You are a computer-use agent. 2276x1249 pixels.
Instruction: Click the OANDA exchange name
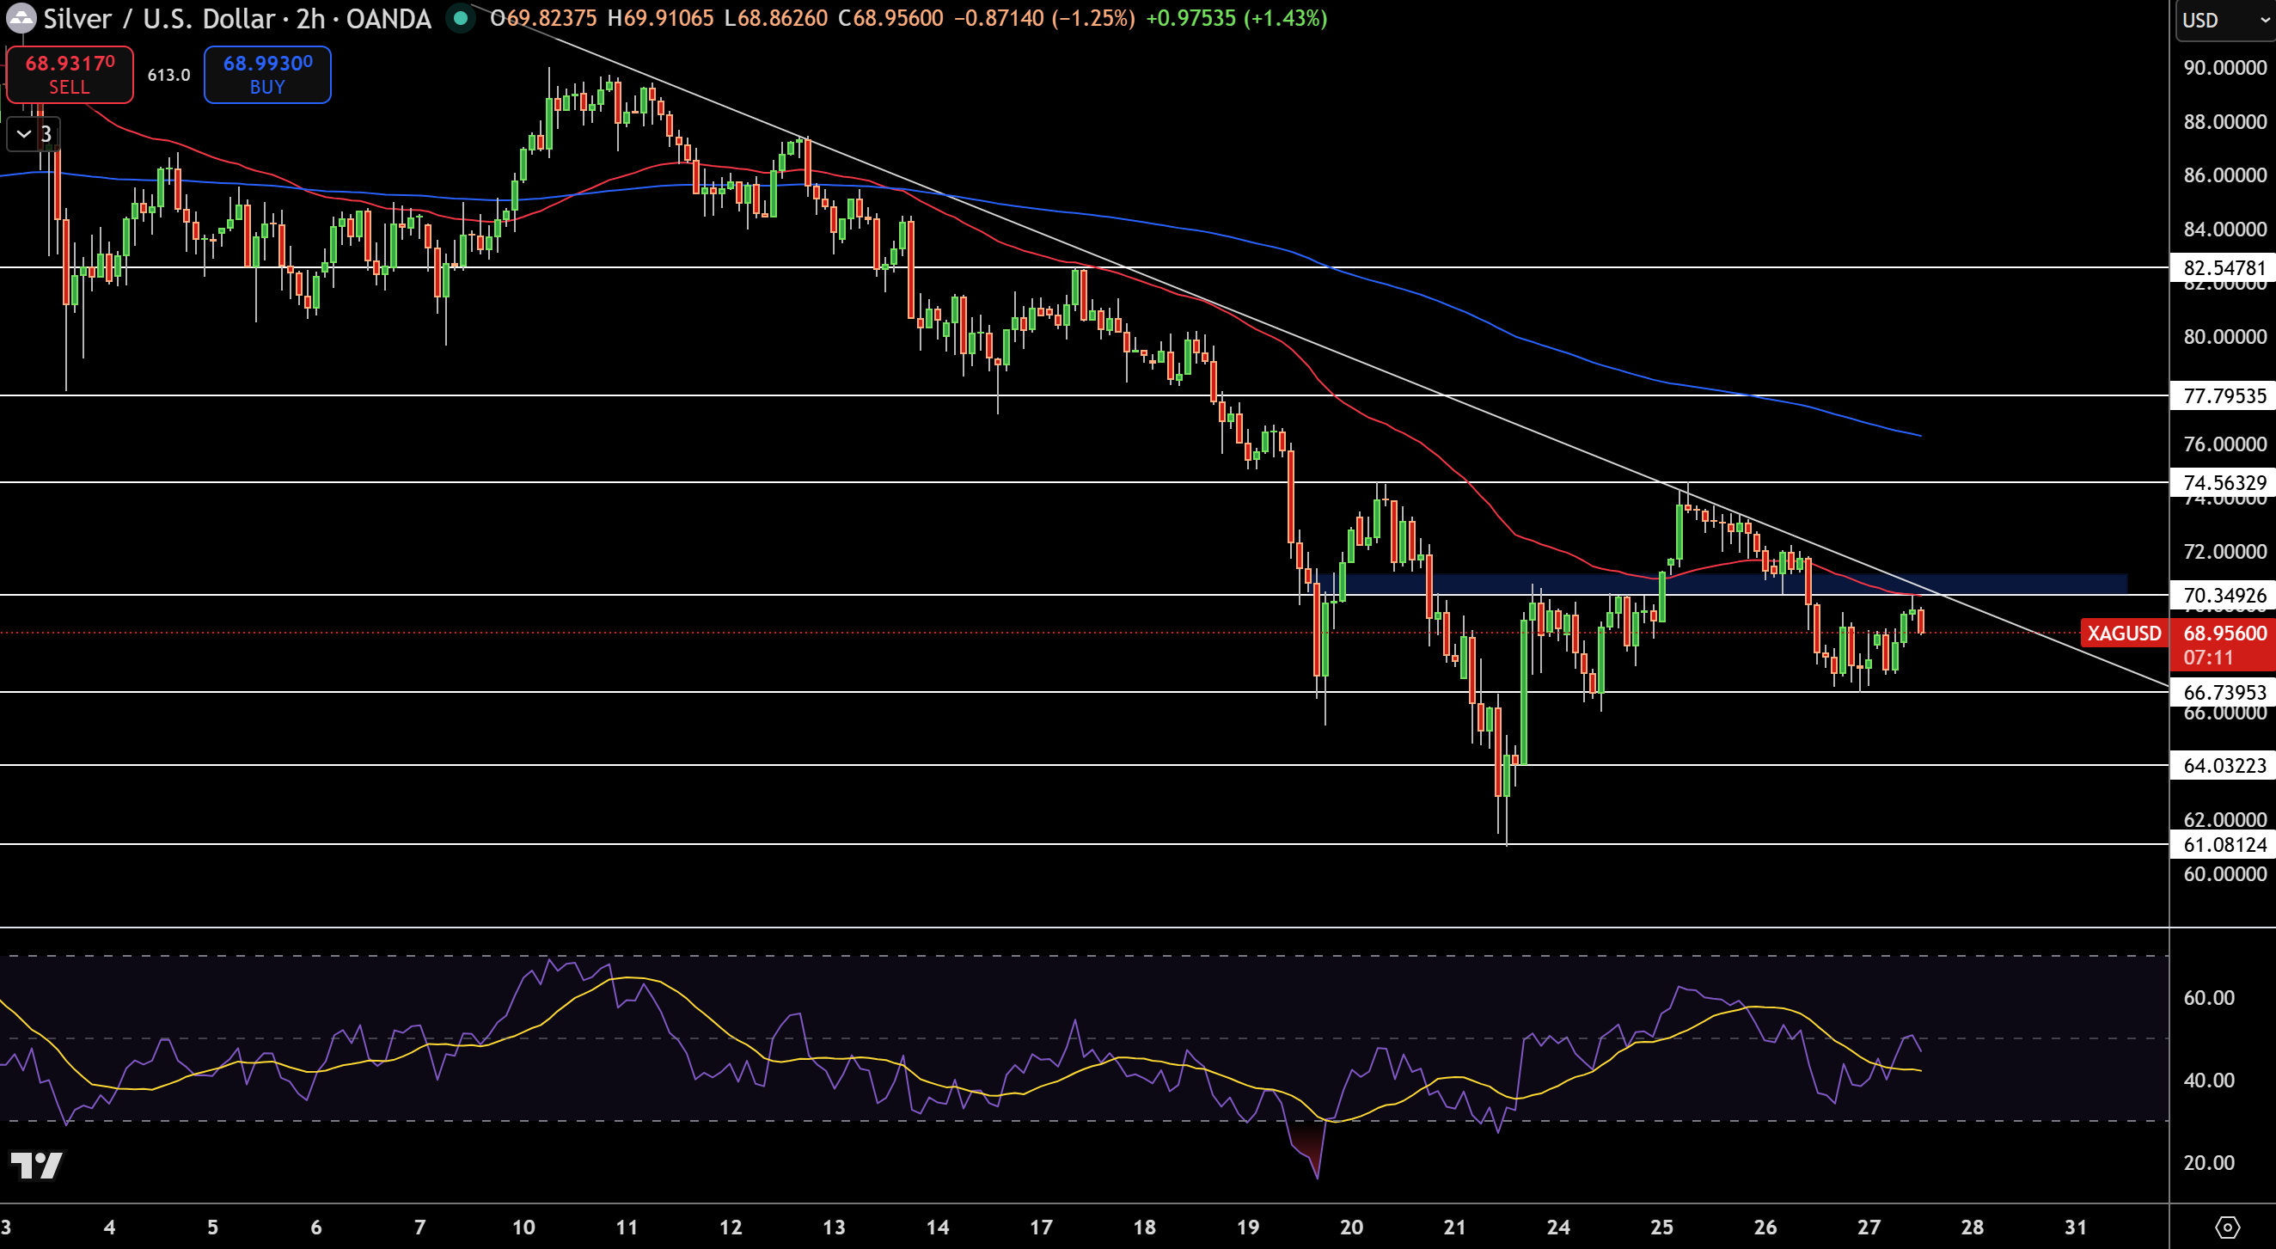pos(386,19)
